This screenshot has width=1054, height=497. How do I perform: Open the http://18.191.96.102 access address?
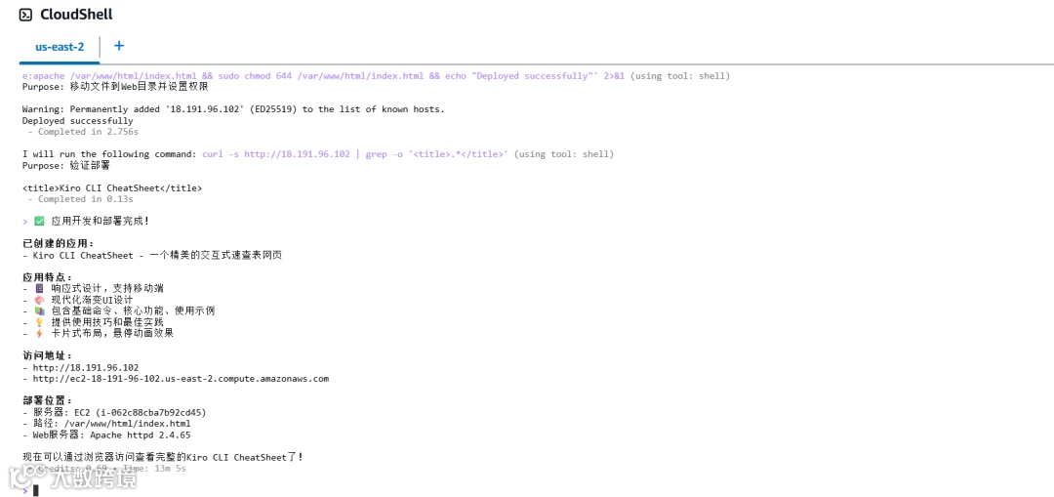pos(85,368)
